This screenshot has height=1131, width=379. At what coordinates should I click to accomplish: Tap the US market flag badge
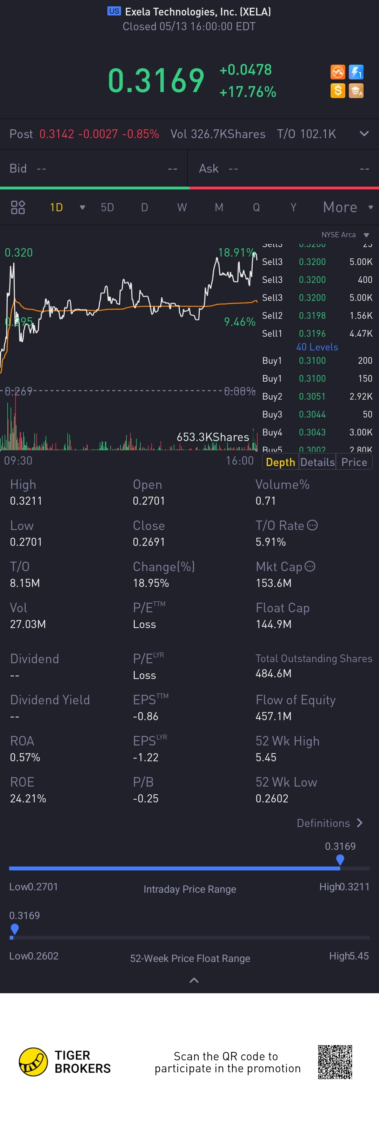(x=114, y=11)
